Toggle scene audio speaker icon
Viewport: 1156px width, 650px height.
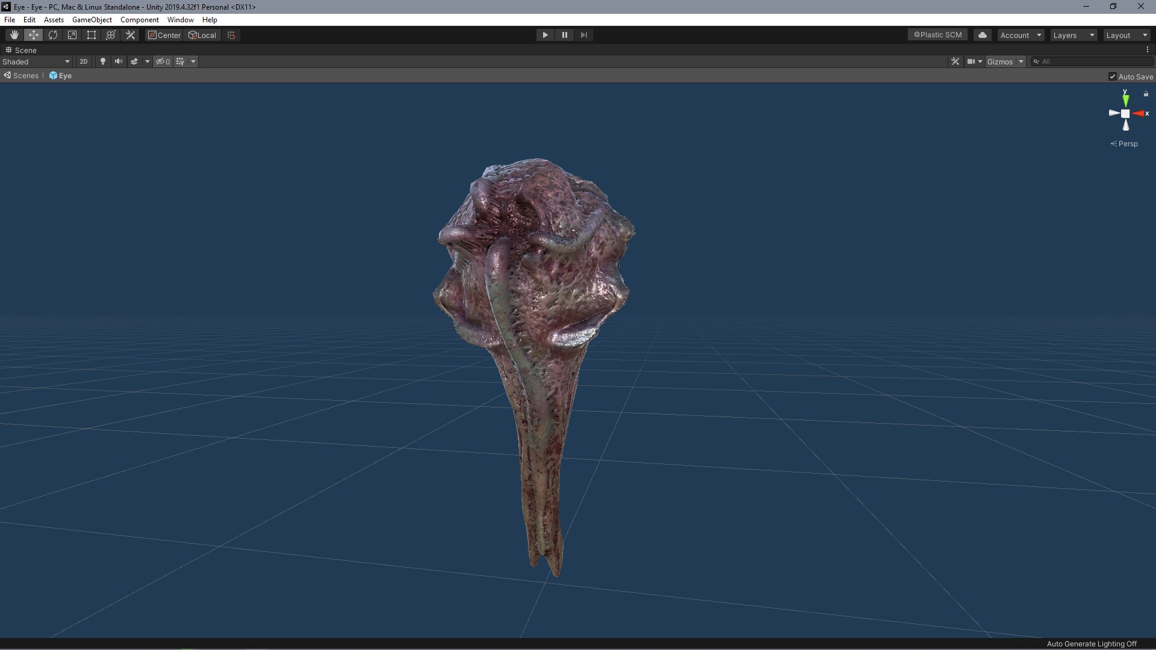pos(119,61)
